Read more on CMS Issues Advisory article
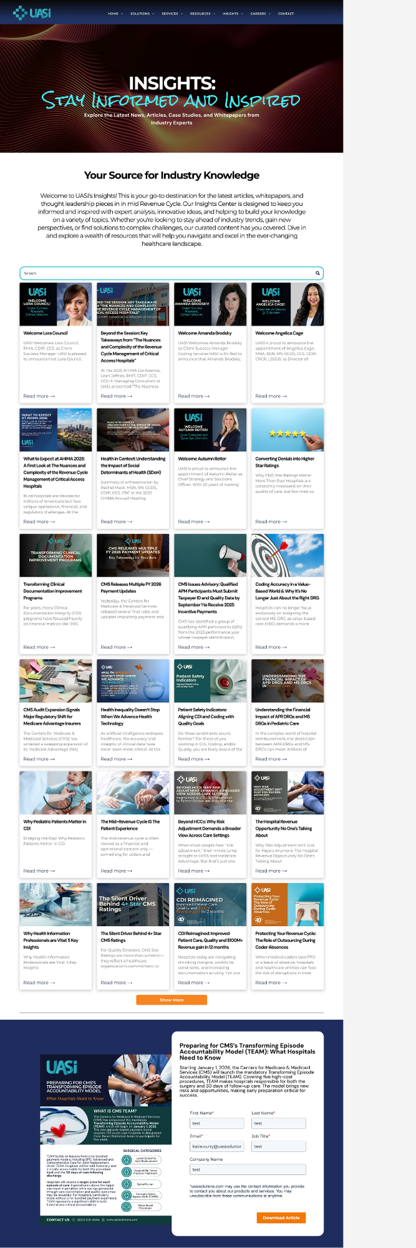The width and height of the screenshot is (416, 1248). pos(193,647)
